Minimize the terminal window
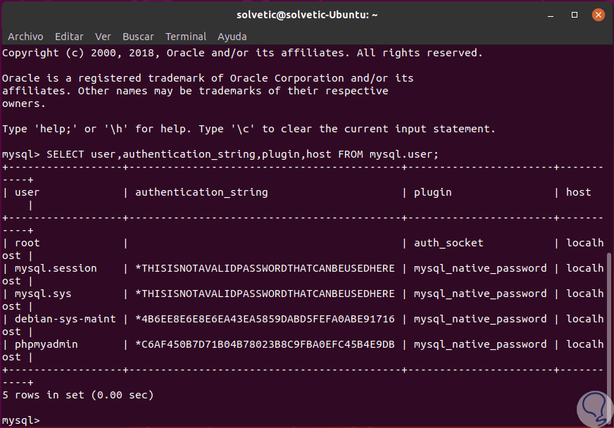The width and height of the screenshot is (614, 428). pyautogui.click(x=551, y=14)
